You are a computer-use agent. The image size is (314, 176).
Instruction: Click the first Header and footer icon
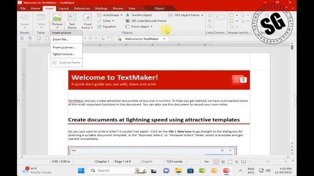pos(232,15)
